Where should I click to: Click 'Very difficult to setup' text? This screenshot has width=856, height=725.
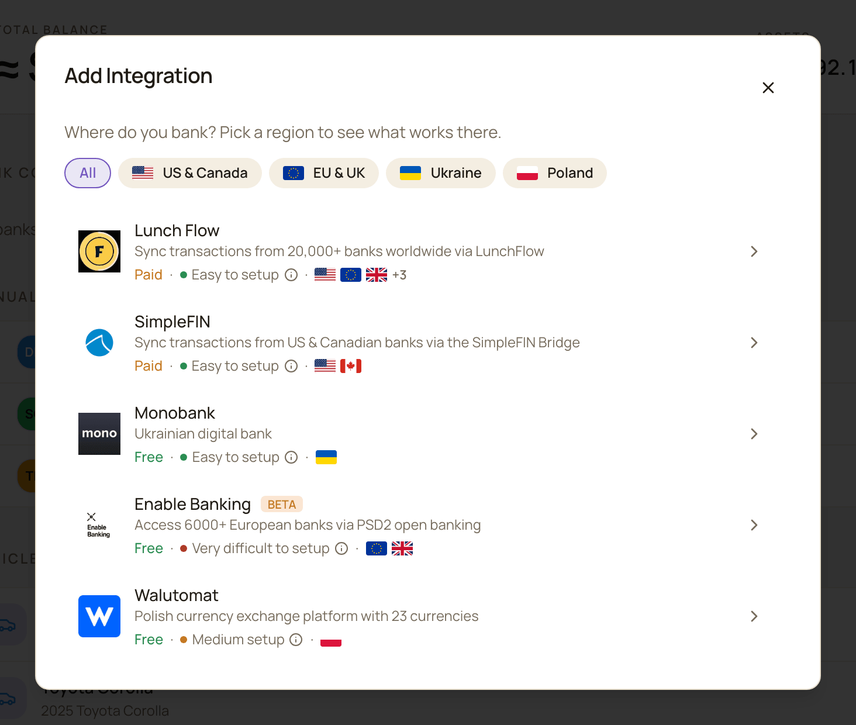coord(261,548)
